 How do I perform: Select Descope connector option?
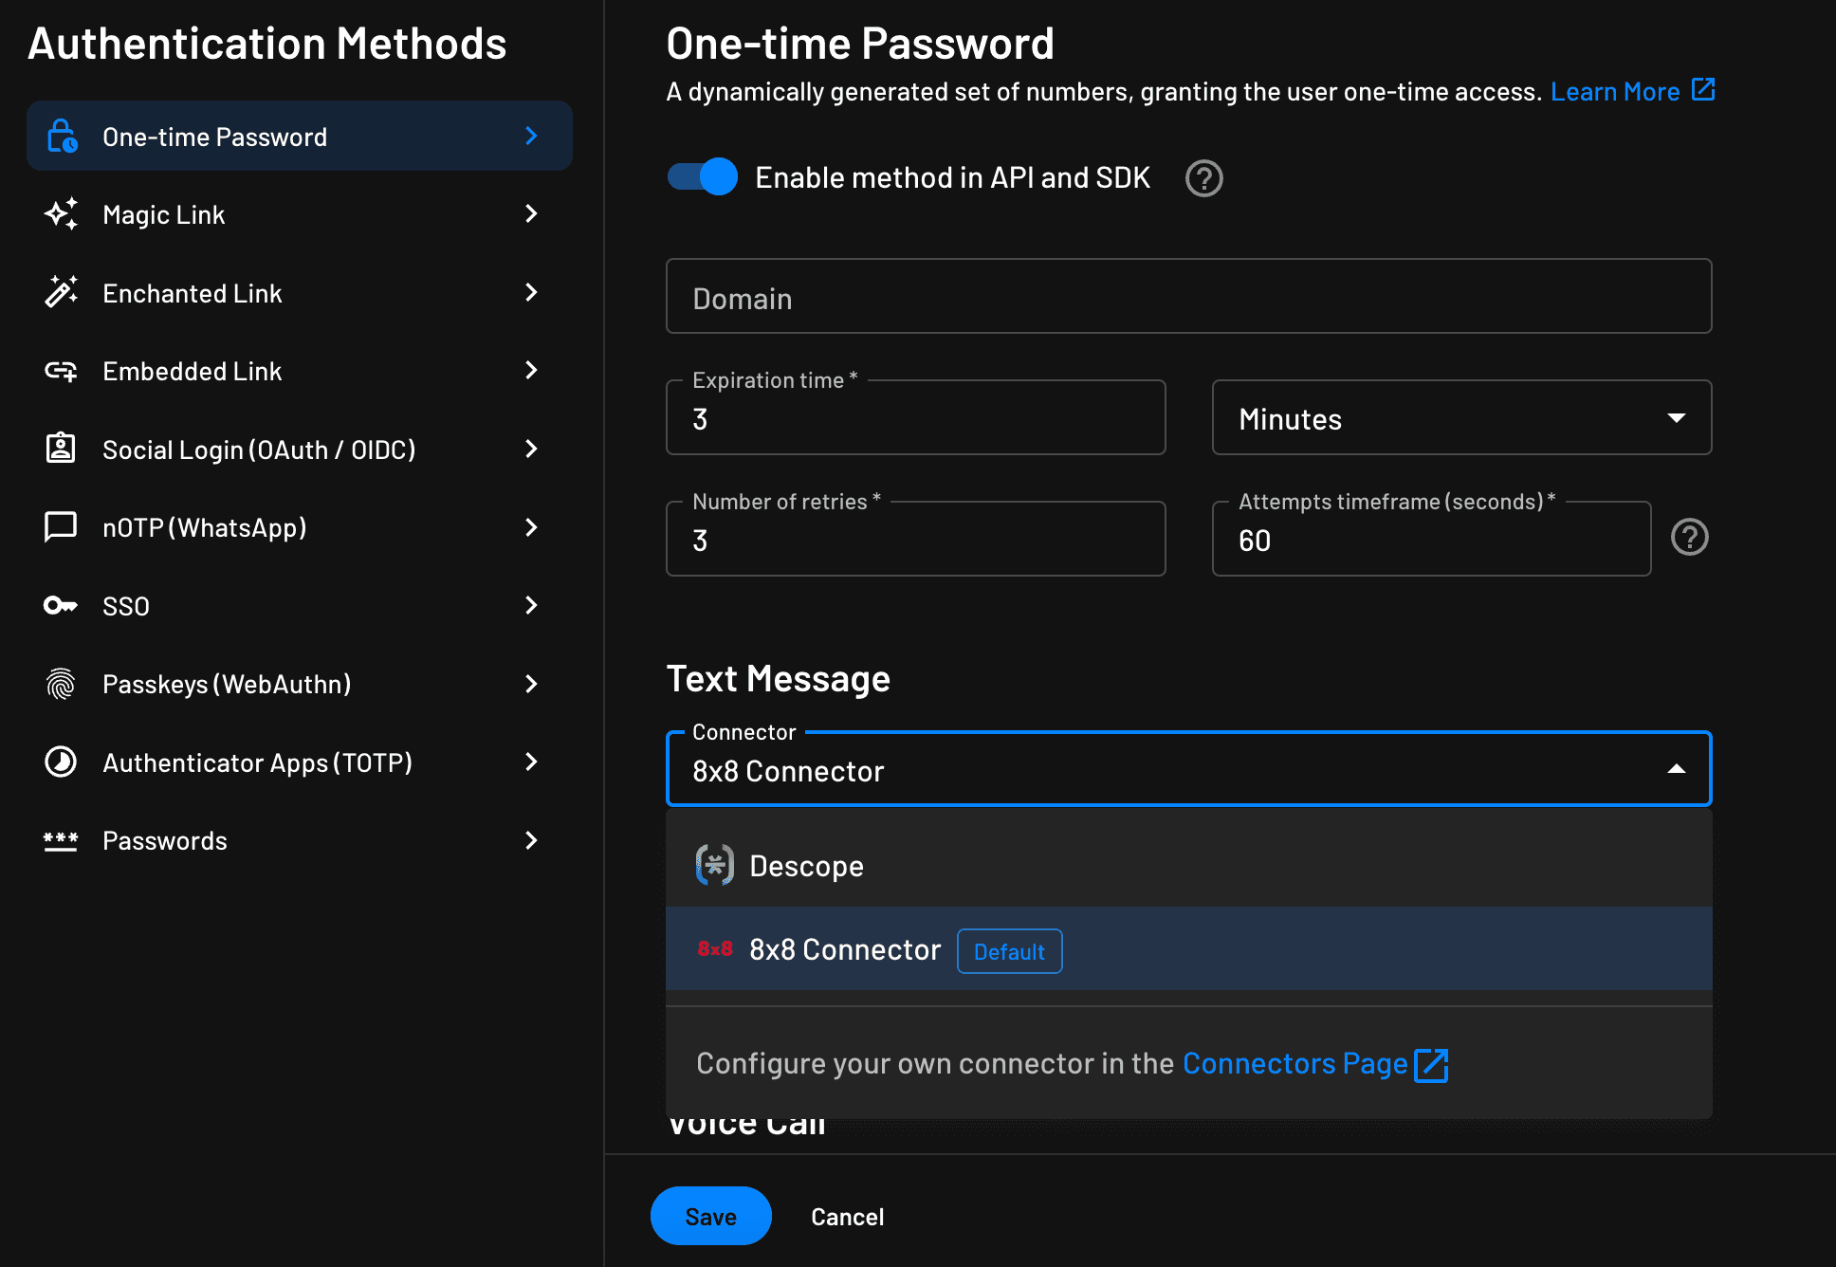coord(1189,865)
